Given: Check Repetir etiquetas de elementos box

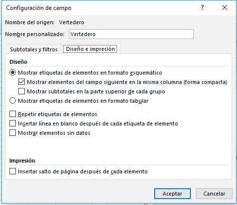Looking at the screenshot, I should 13,114.
